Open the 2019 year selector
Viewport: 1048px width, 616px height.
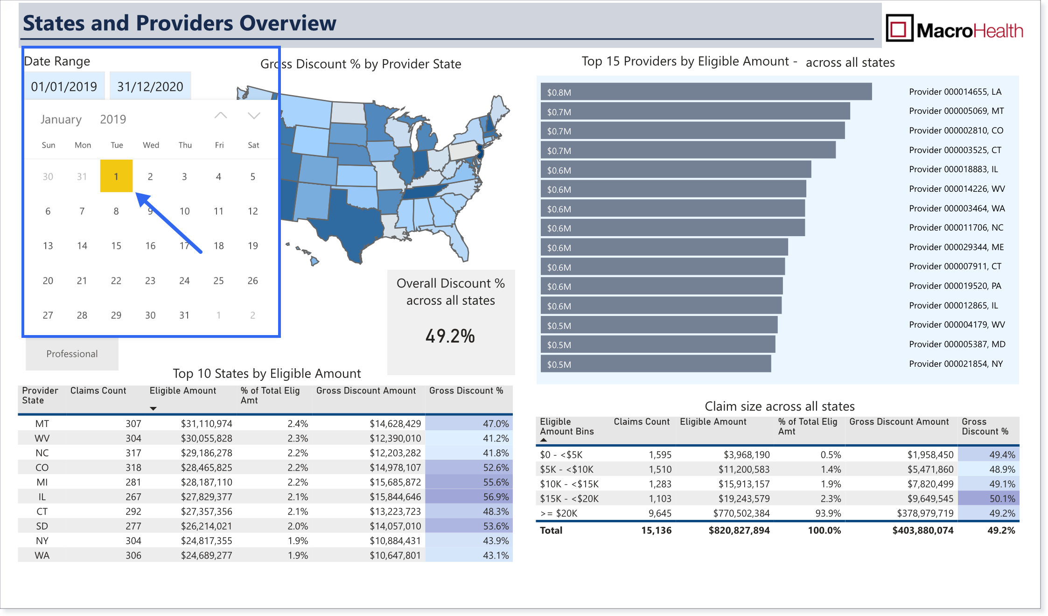click(x=113, y=119)
